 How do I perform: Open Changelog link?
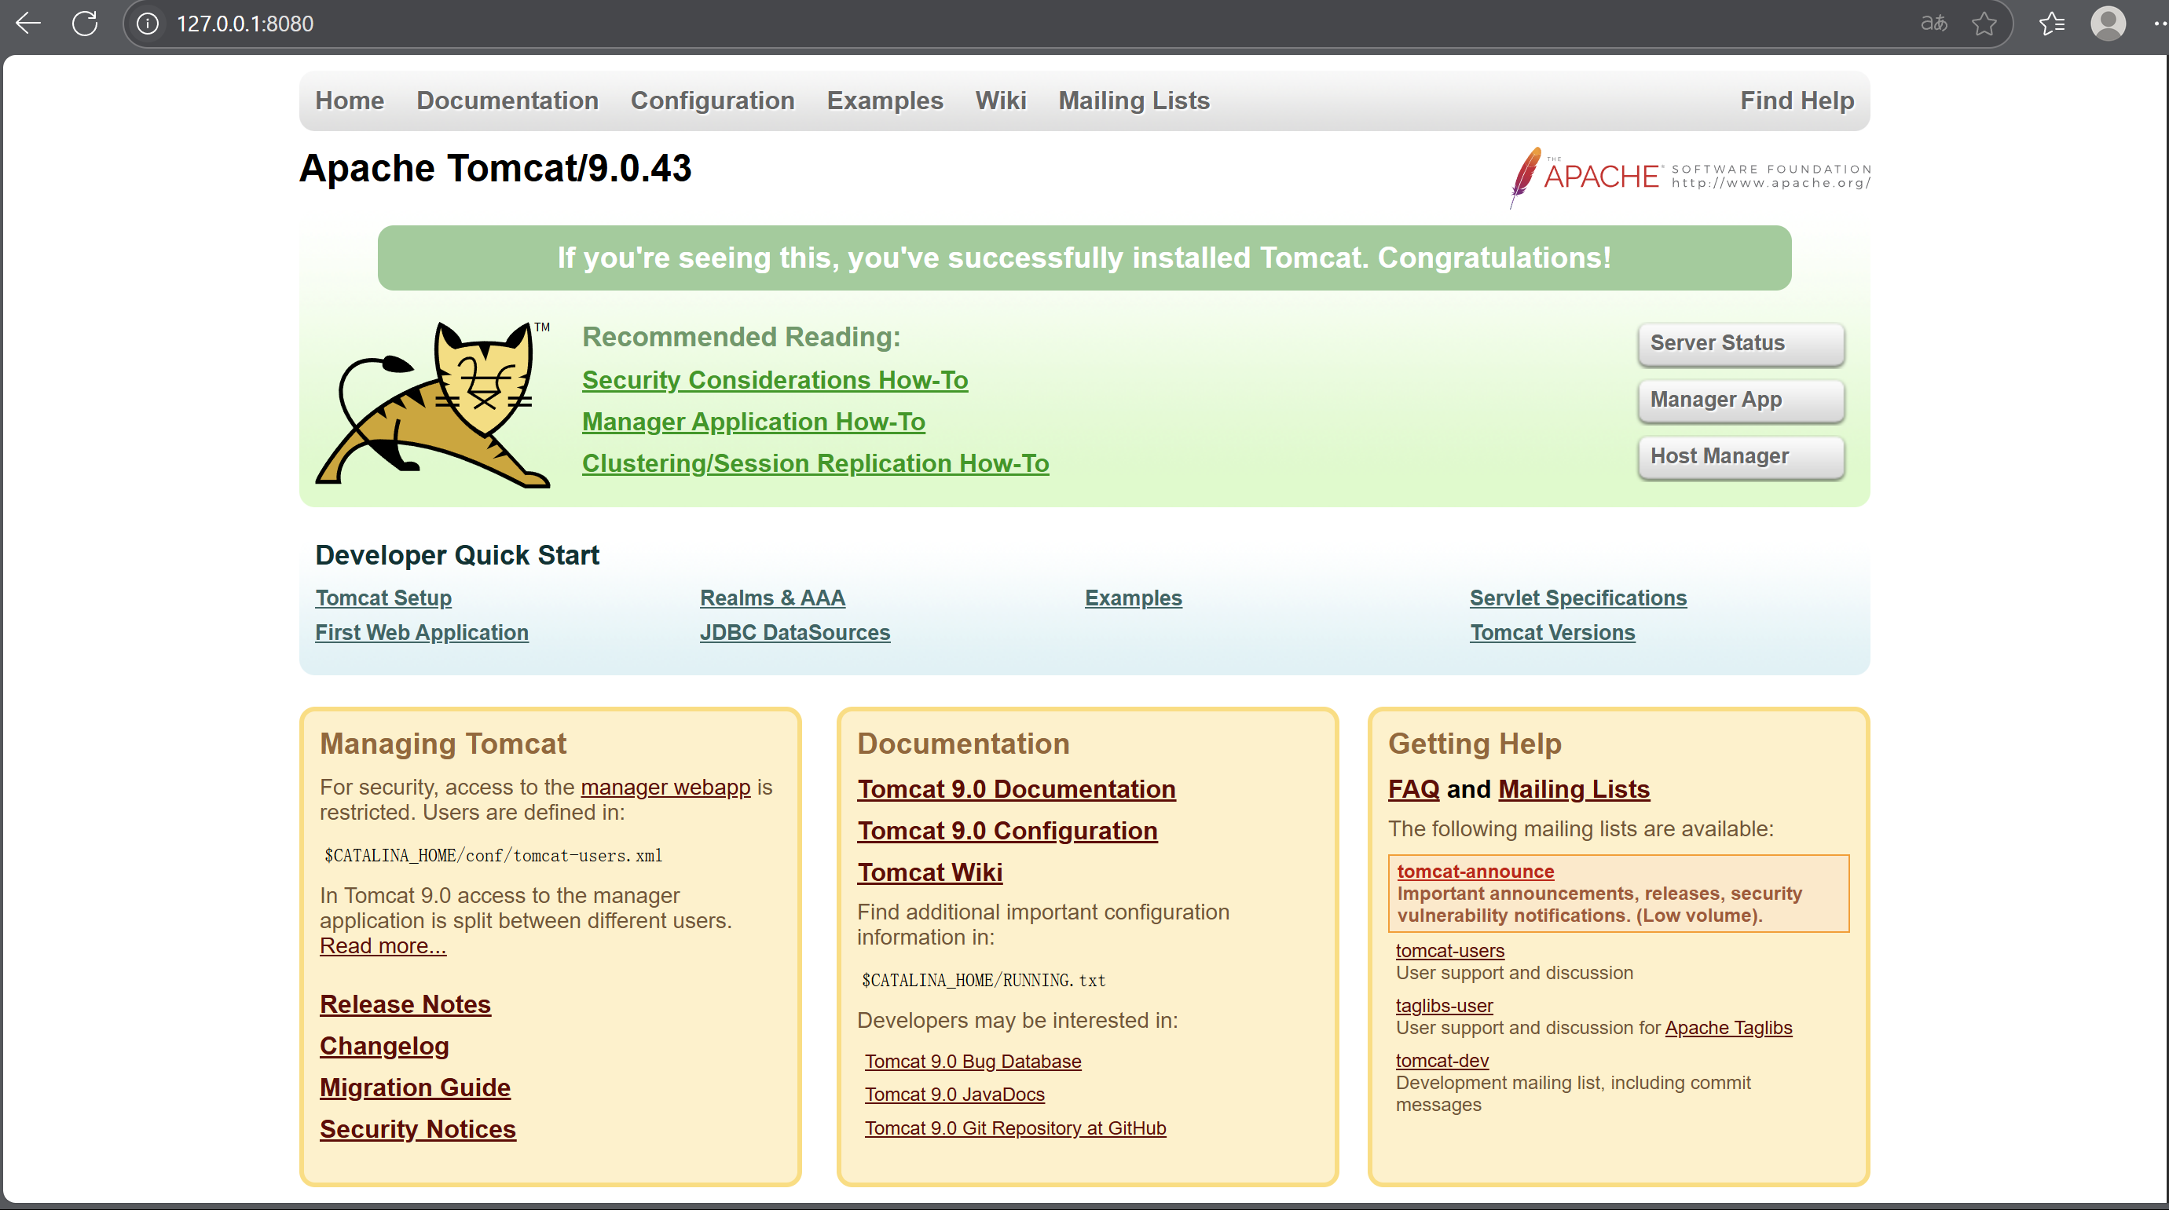pos(384,1046)
